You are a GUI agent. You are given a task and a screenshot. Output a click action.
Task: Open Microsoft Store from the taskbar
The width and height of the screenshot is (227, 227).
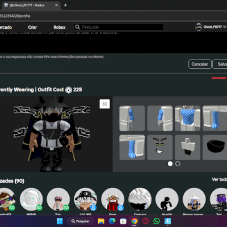pyautogui.click(x=123, y=221)
